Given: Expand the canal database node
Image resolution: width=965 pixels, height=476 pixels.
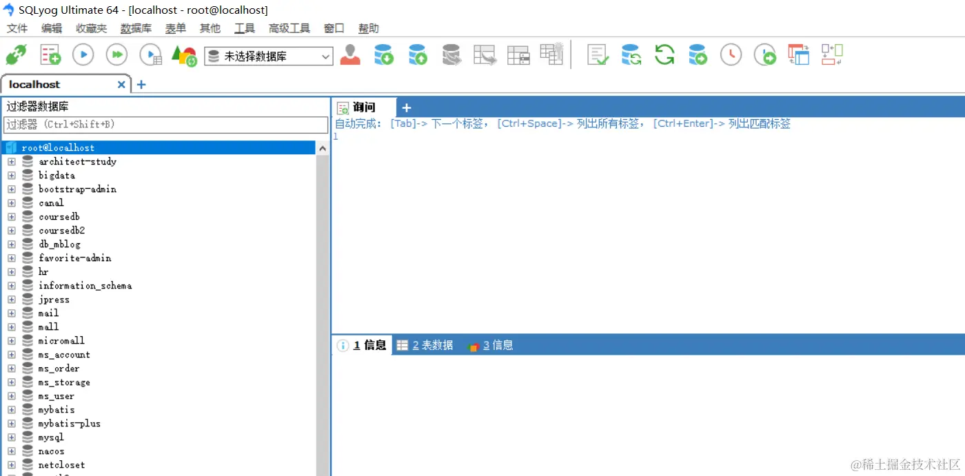Looking at the screenshot, I should point(11,203).
